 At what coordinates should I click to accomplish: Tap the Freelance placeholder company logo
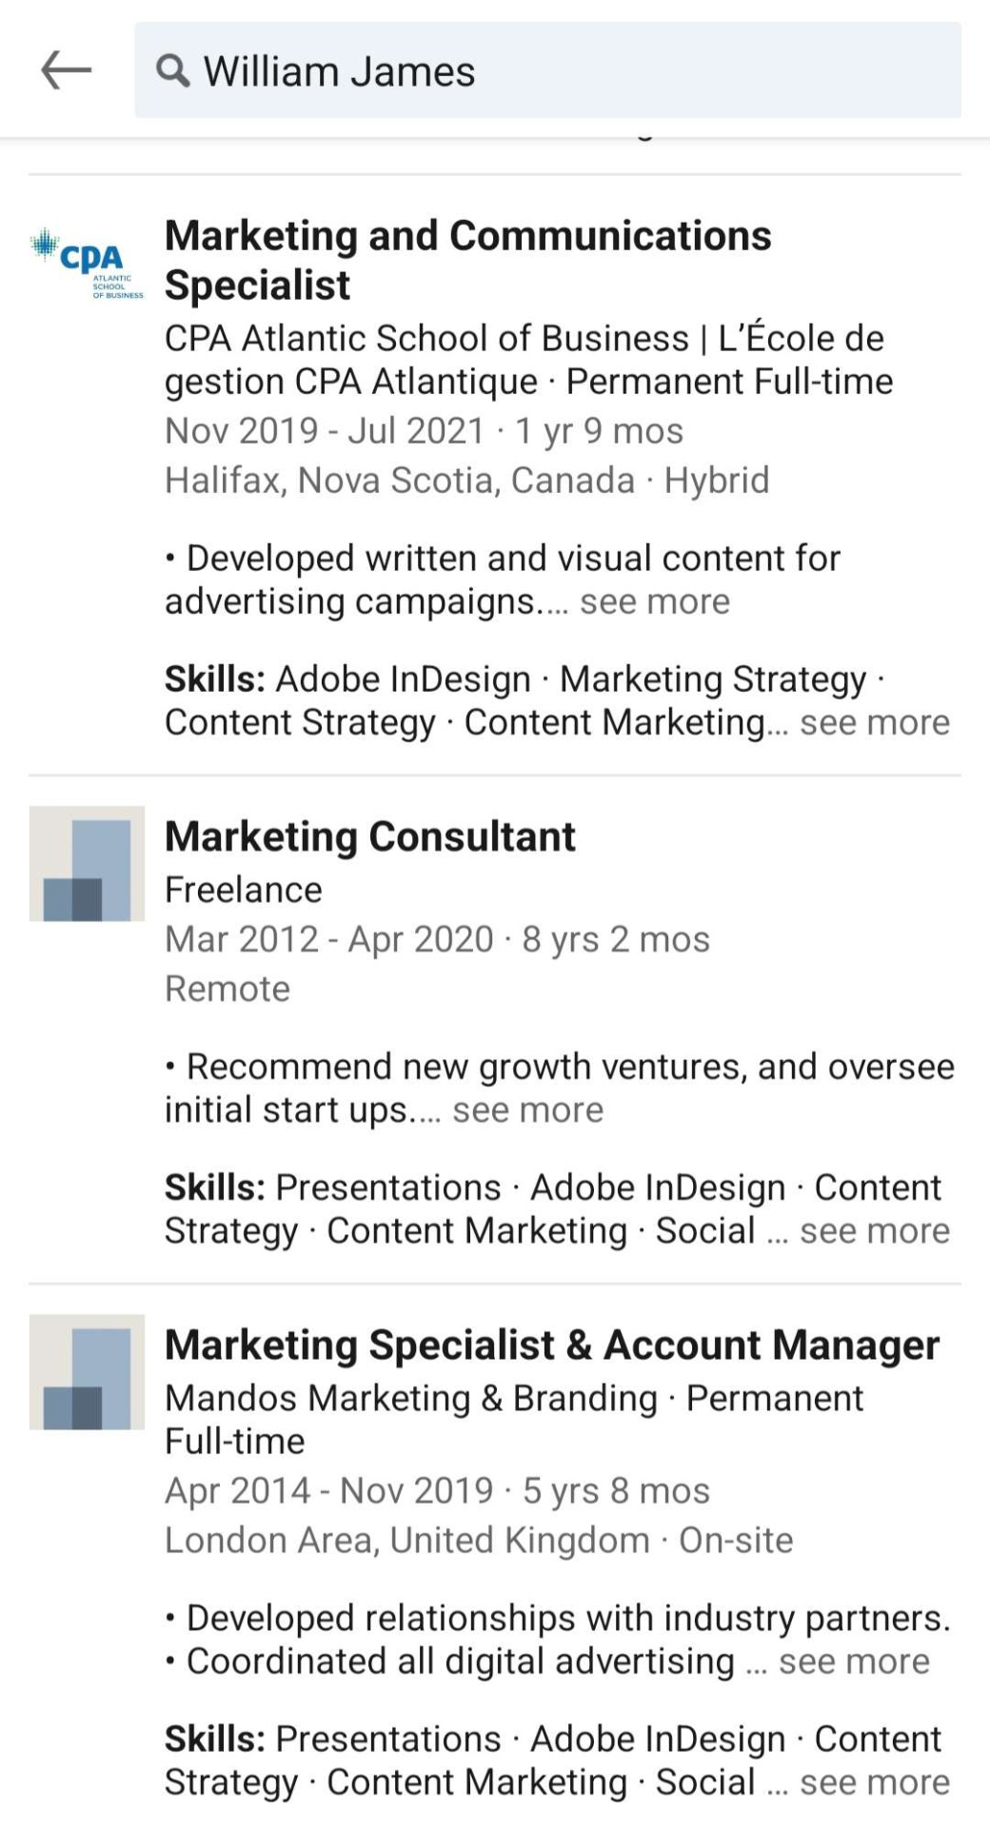(87, 863)
